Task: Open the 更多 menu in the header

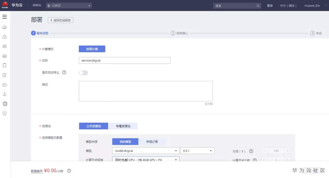Action: (270, 6)
